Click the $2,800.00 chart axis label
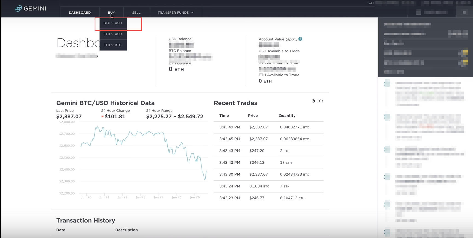 (67, 122)
